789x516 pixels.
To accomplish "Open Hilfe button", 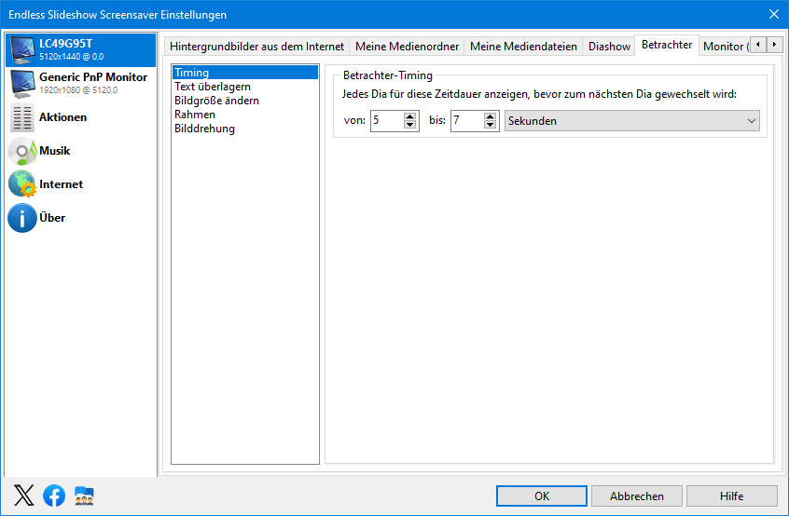I will click(x=731, y=496).
